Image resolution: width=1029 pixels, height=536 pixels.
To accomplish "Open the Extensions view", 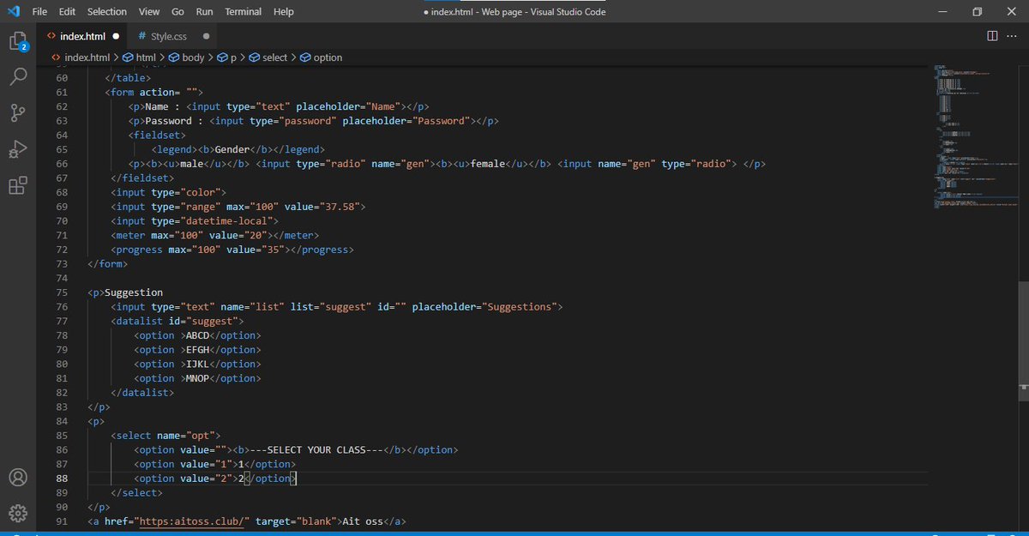I will (18, 186).
